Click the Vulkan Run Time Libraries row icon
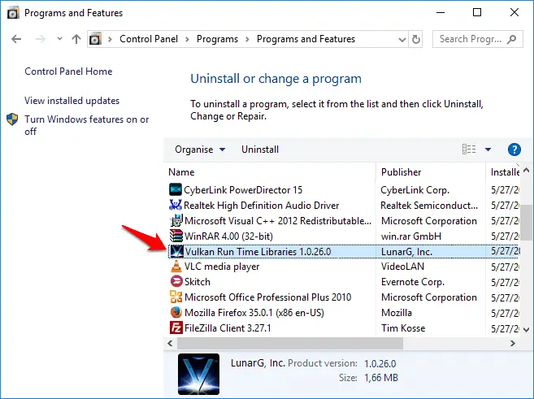Viewport: 534px width, 399px height. 176,251
